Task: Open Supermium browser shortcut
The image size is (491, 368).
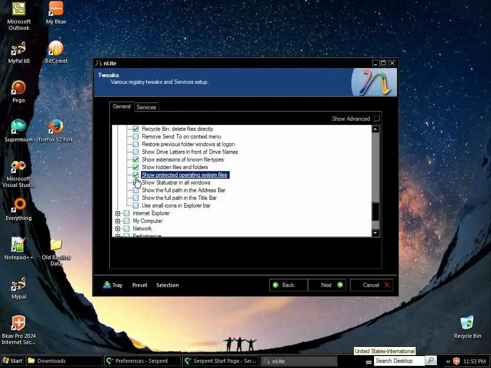Action: coord(19,131)
